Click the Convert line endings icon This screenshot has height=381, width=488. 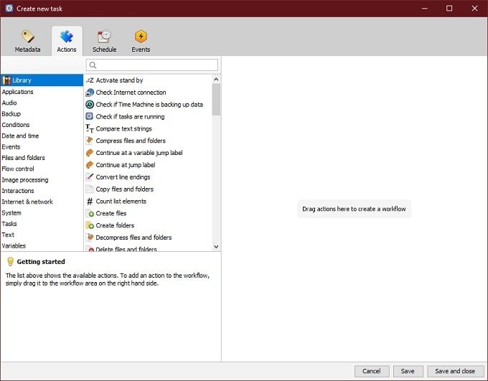[90, 177]
